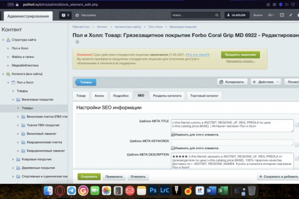The height and width of the screenshot is (199, 299).
Task: Click the Копировать button
Action: point(232,82)
